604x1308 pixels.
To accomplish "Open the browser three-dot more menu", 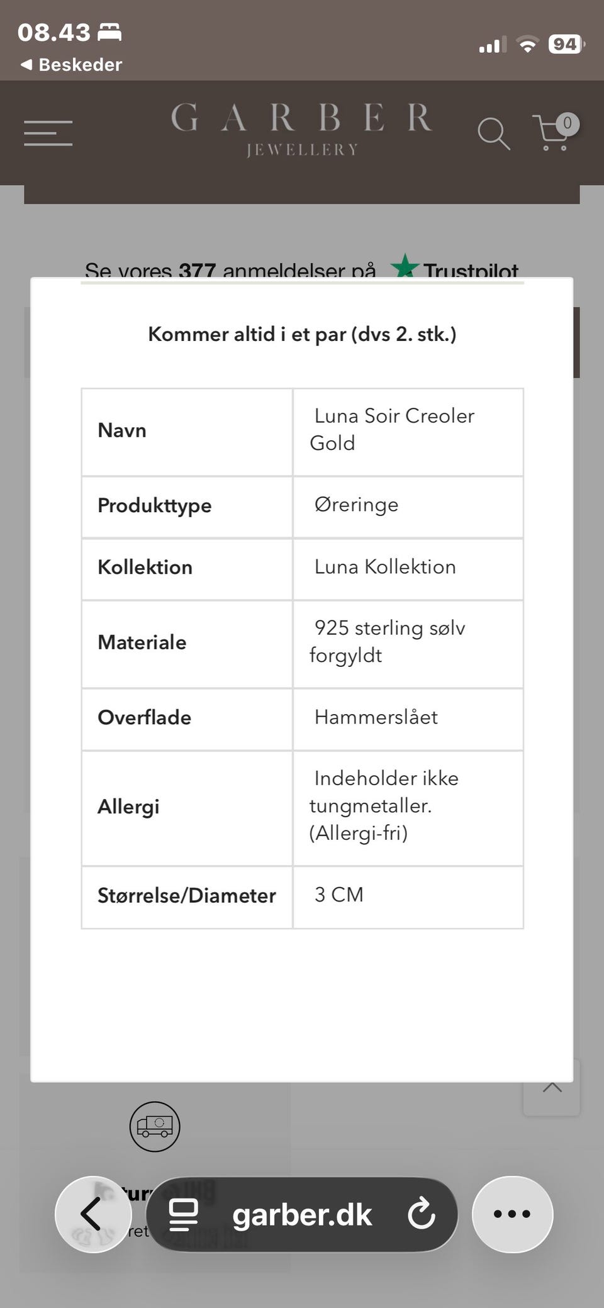I will tap(512, 1214).
